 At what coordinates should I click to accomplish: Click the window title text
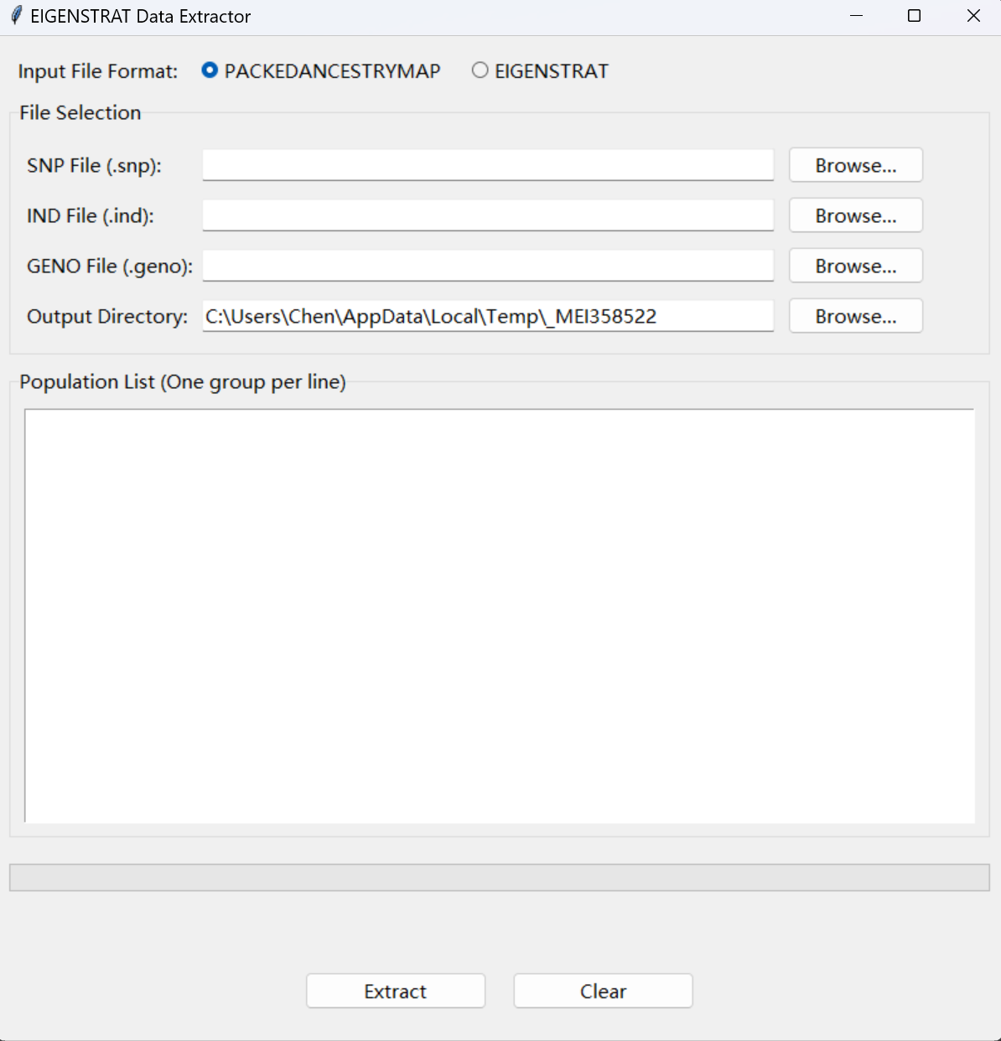[140, 17]
